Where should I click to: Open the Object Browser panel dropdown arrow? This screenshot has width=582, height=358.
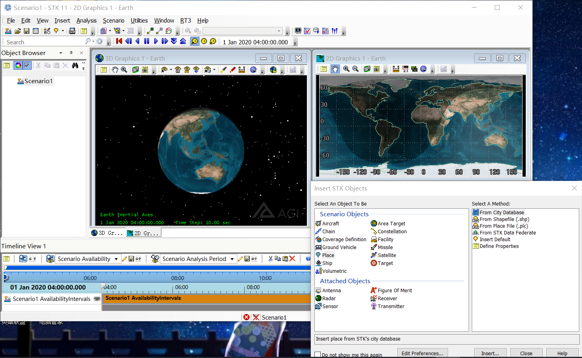[x=61, y=53]
